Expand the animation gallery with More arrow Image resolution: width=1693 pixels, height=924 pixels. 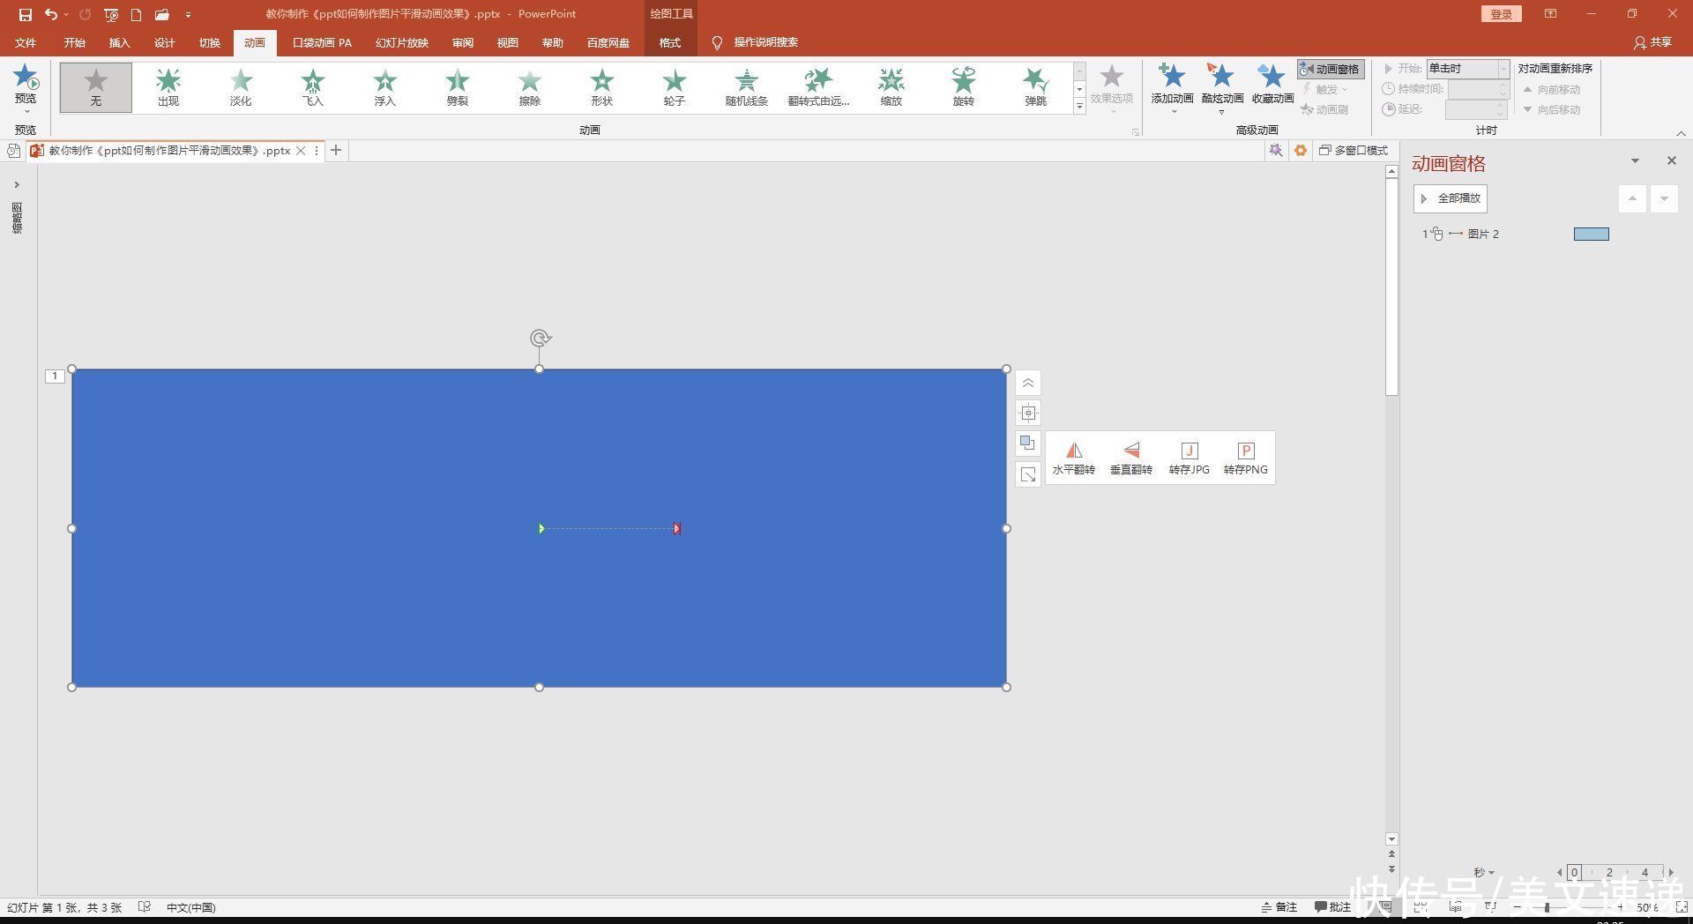pyautogui.click(x=1079, y=106)
